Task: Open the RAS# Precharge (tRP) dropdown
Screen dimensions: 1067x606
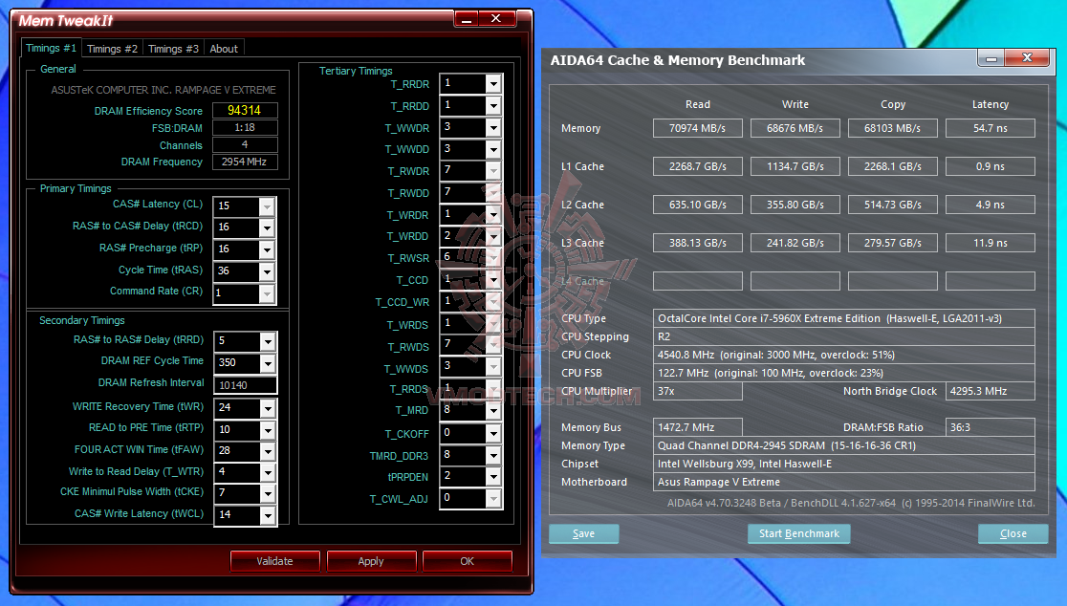Action: [x=267, y=249]
